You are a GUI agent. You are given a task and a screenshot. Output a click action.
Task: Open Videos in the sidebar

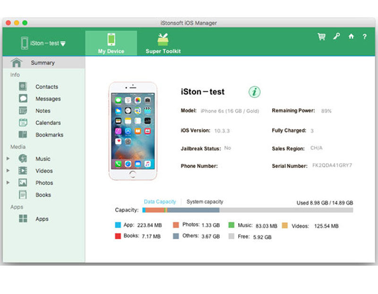pyautogui.click(x=44, y=171)
